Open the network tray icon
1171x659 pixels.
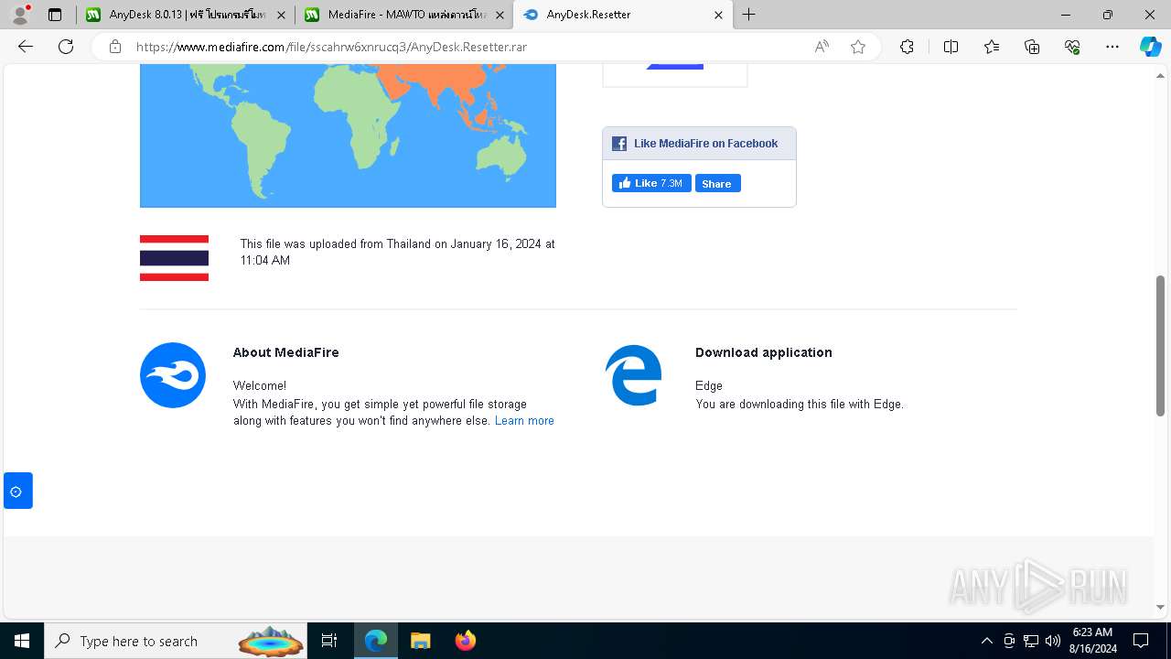point(1031,641)
